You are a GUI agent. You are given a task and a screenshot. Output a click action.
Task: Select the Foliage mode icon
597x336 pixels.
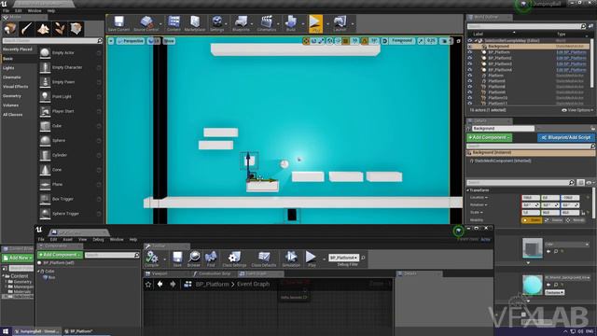tap(60, 29)
